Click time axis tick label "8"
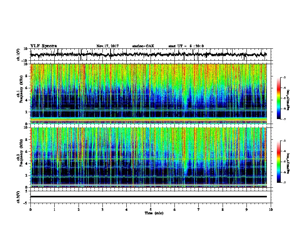 click(223, 209)
